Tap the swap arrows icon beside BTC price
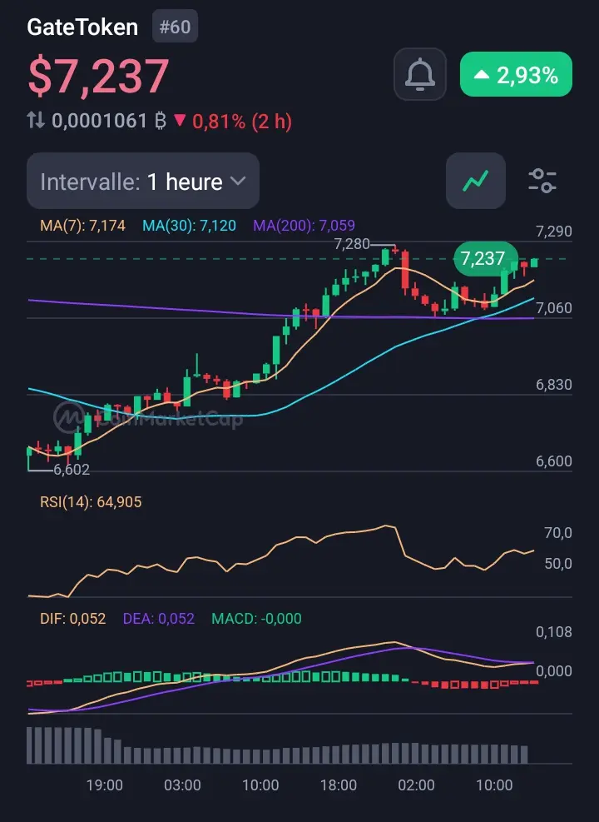This screenshot has height=822, width=599. 36,121
